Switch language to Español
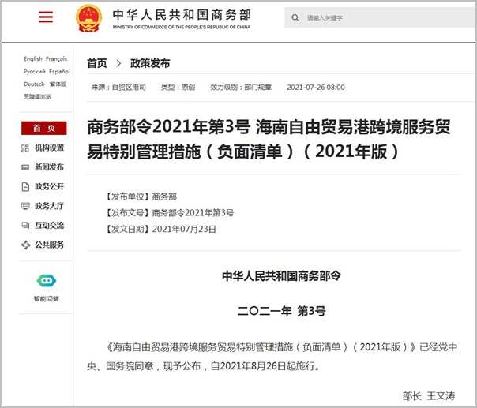This screenshot has height=408, width=477. (58, 72)
